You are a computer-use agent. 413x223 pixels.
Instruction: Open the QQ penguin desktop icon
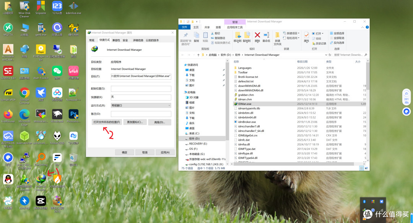click(8, 181)
